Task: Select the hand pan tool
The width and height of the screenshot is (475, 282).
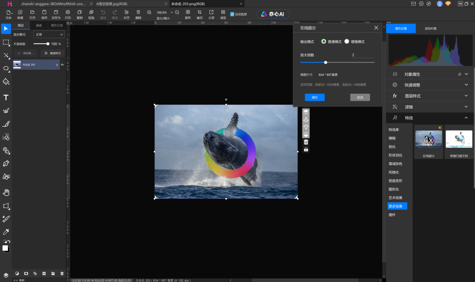Action: tap(6, 192)
